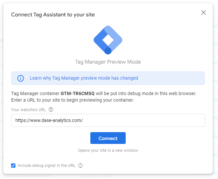The height and width of the screenshot is (179, 218).
Task: Click the dimmed 6/16/23 1:57 PM timestamp
Action: (x=97, y=176)
